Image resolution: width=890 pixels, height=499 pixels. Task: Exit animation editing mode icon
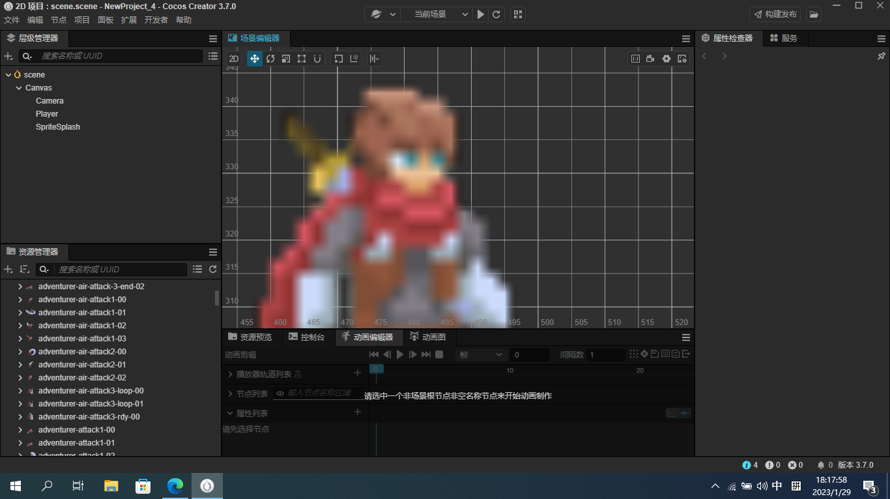pos(685,354)
